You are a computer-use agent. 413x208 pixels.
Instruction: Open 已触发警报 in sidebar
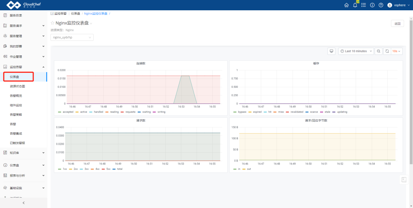coord(17,143)
